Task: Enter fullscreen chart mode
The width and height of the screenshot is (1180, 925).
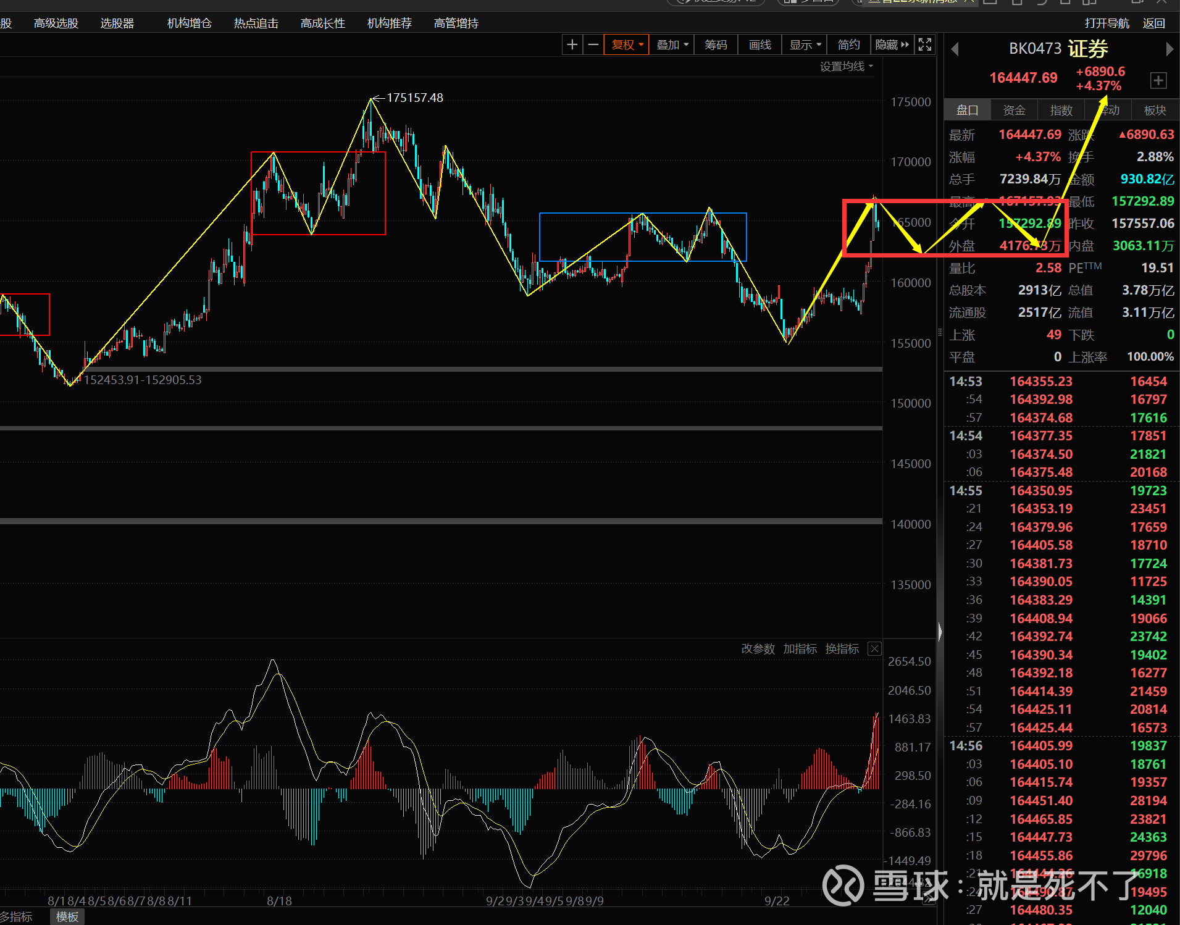Action: point(924,44)
